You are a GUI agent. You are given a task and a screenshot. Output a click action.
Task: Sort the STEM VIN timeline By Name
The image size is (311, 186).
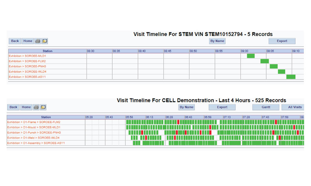(x=217, y=41)
